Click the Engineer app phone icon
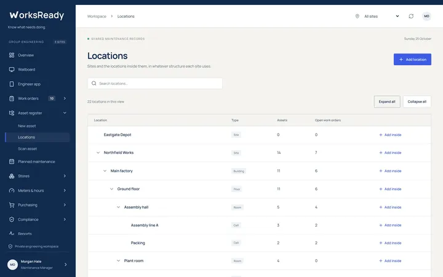This screenshot has width=443, height=277. (12, 84)
